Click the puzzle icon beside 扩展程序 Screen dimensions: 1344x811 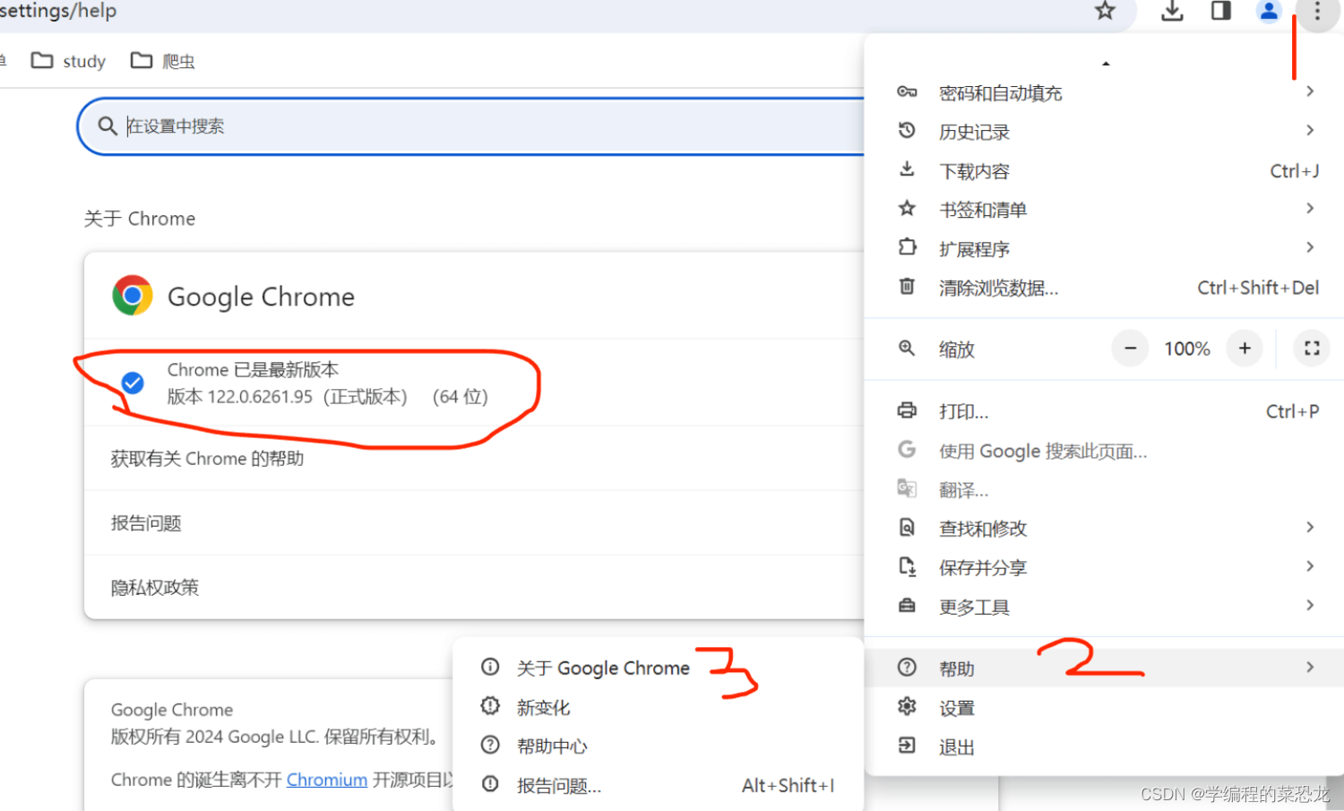(x=907, y=247)
